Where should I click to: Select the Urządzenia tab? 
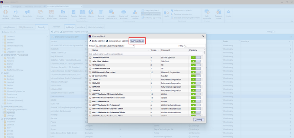(x=9, y=27)
